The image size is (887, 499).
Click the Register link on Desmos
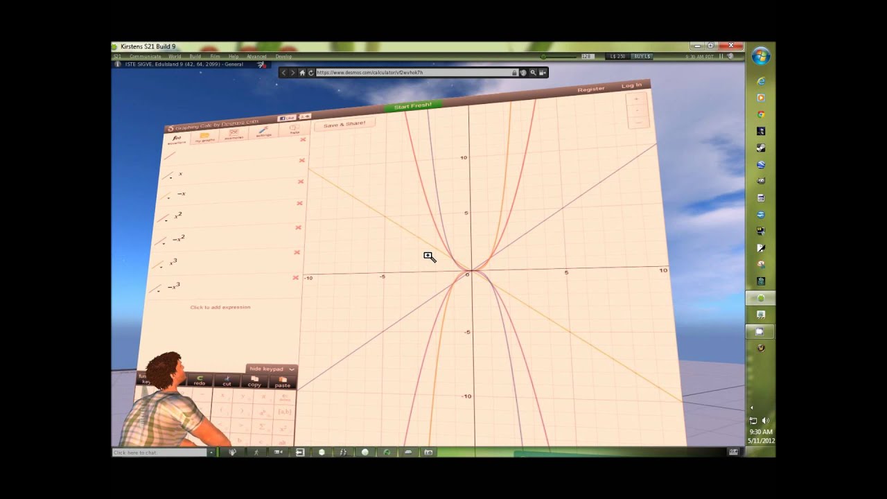[591, 89]
